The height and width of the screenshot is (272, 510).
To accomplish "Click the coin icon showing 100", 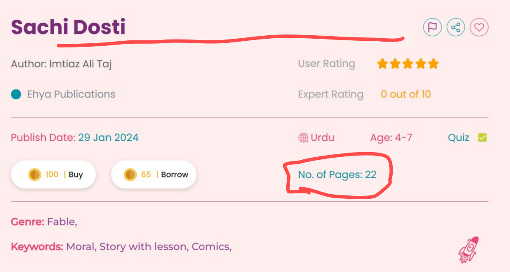I will point(35,174).
